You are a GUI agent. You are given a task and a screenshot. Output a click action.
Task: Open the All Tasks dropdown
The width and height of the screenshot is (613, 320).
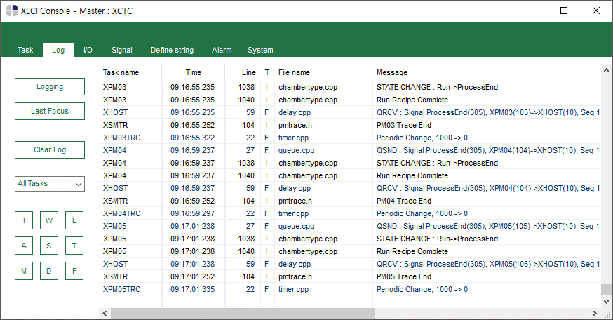(50, 184)
